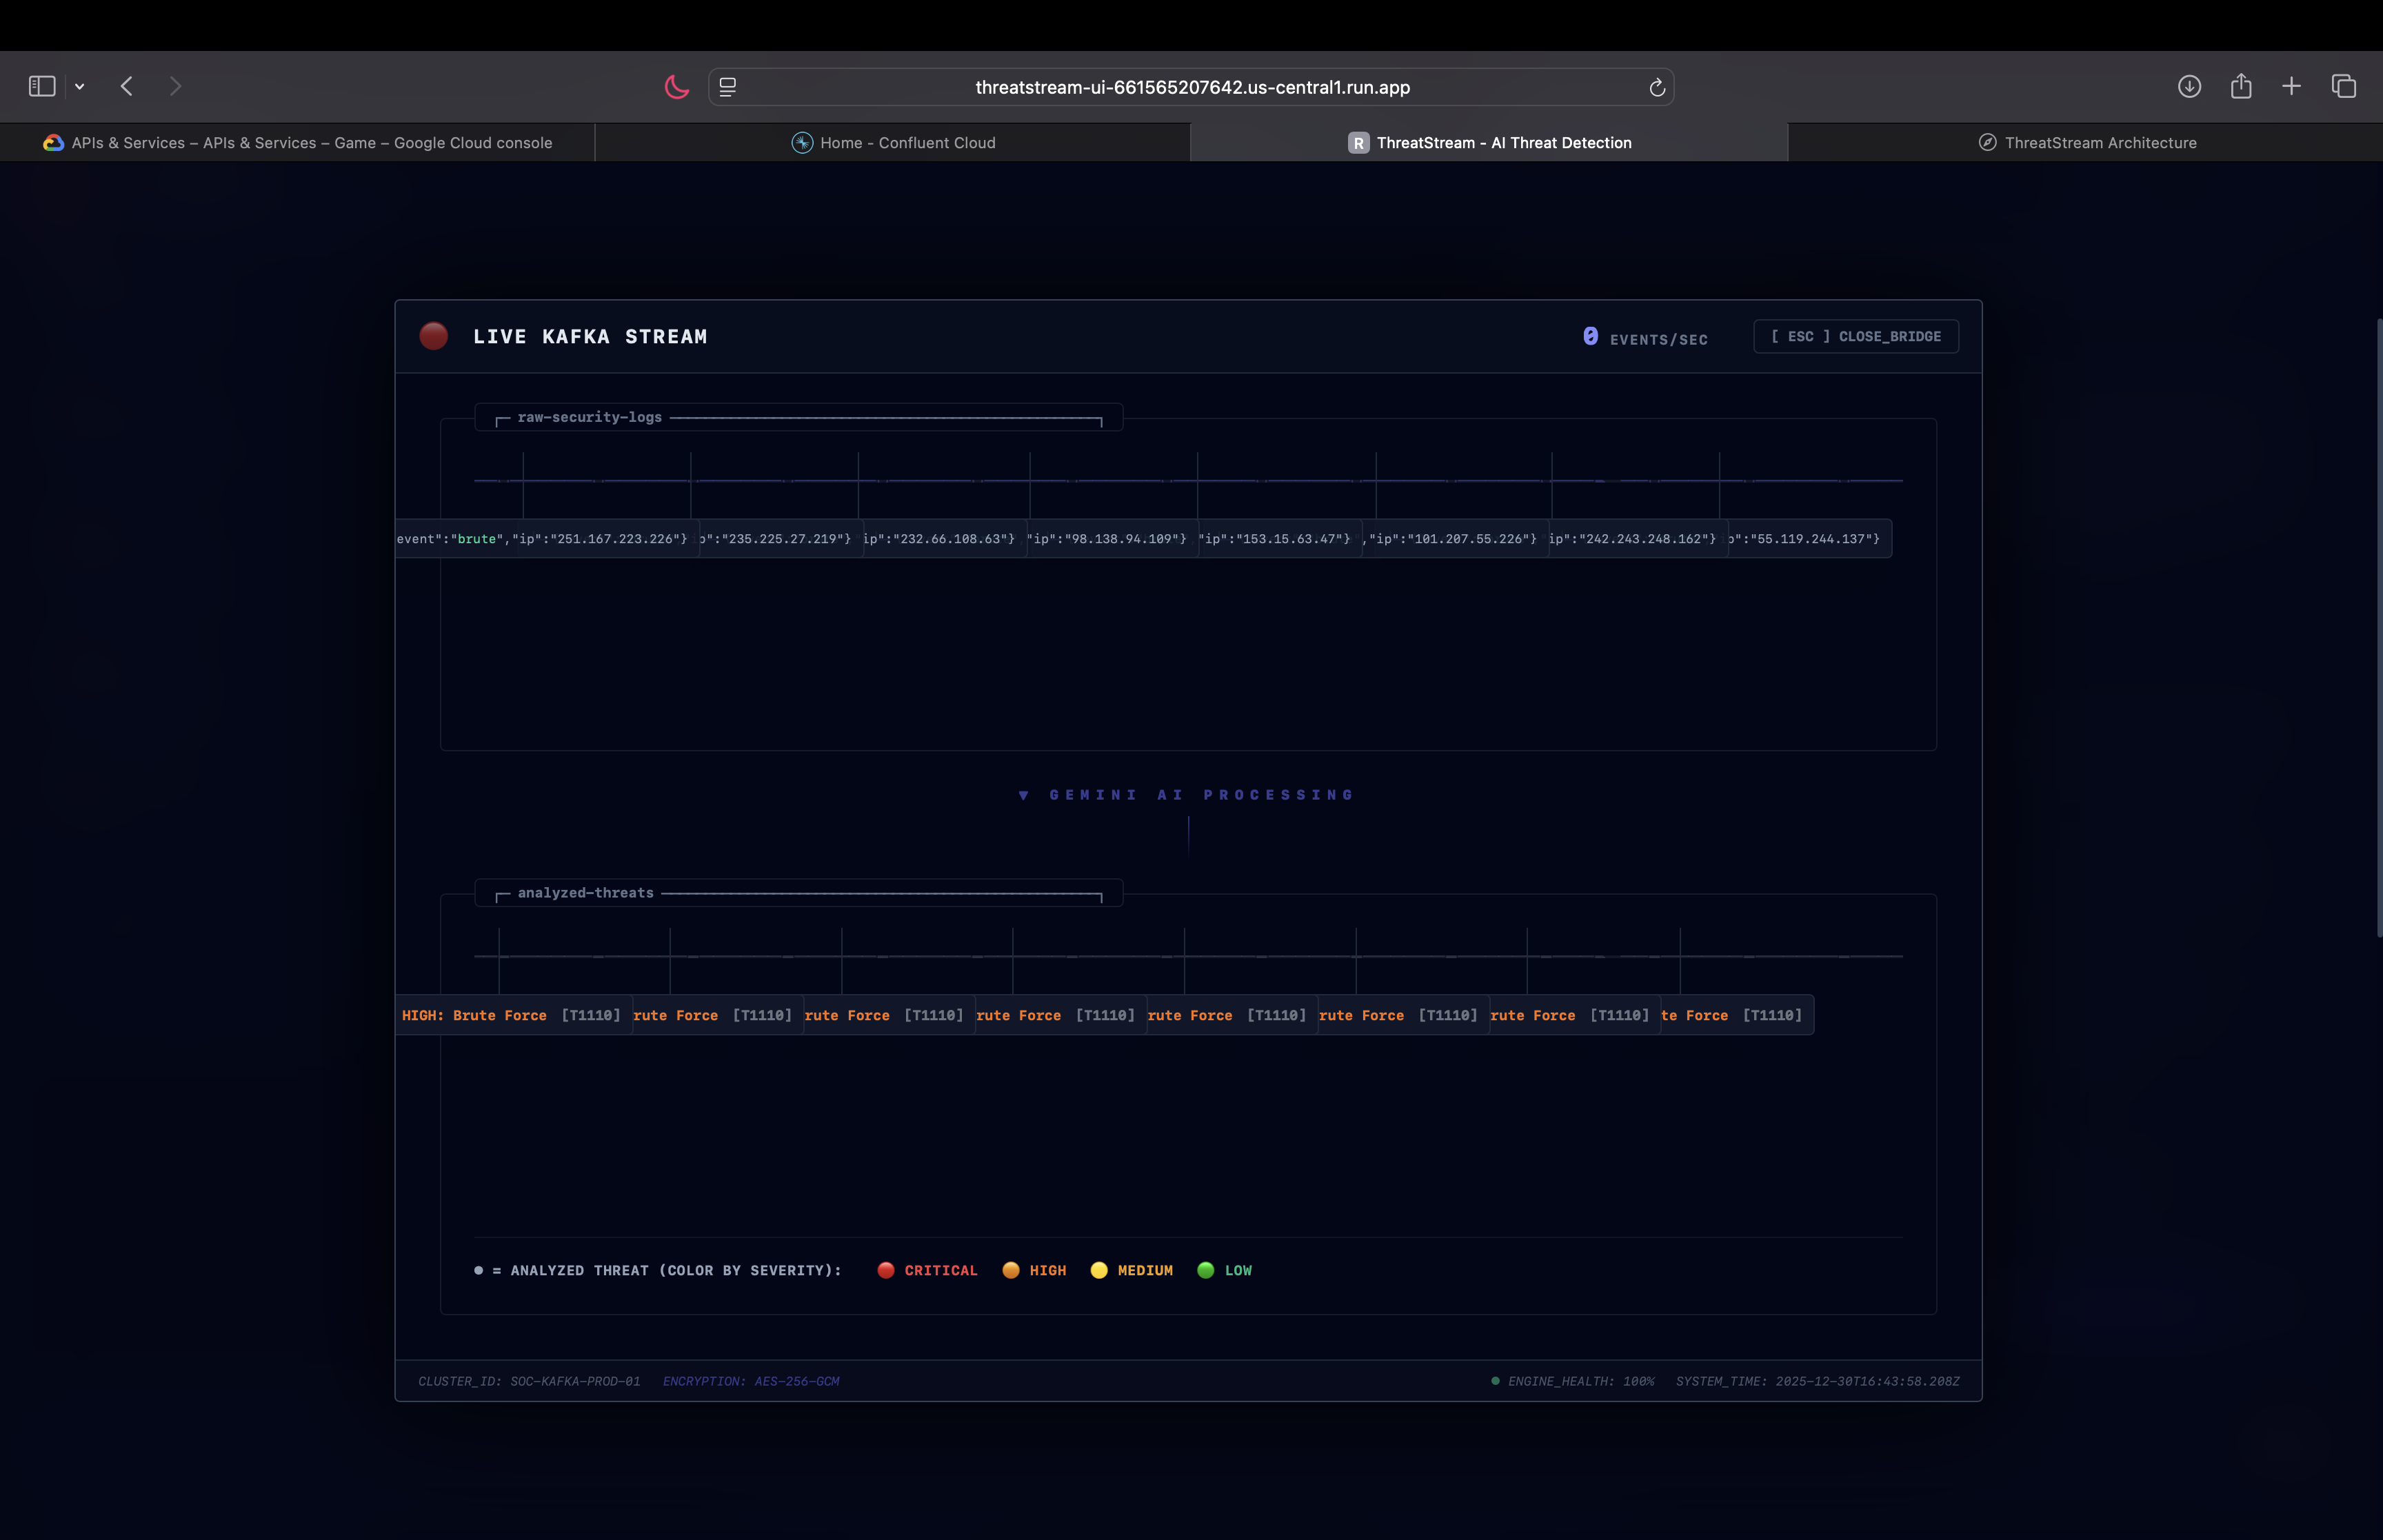
Task: Collapse the Gemini AI Processing triangle
Action: pyautogui.click(x=1023, y=796)
